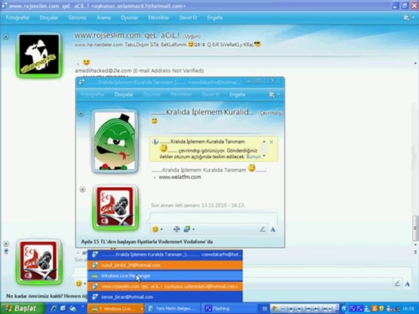419x314 pixels.
Task: Click Dosyalar in the front chat window
Action: [124, 95]
